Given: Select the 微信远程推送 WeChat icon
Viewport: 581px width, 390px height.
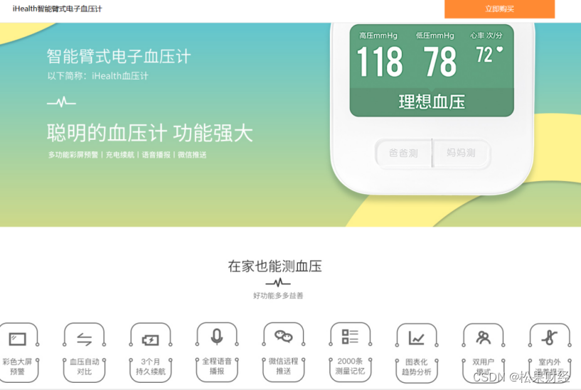Looking at the screenshot, I should pyautogui.click(x=284, y=336).
